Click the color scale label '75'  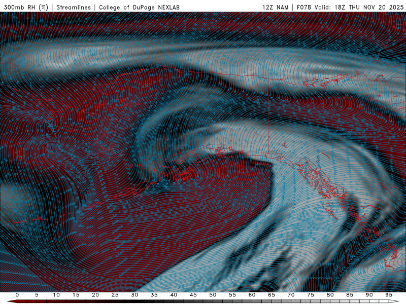[311, 295]
